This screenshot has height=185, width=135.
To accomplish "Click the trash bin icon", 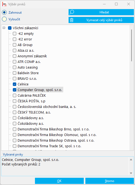I will (72, 20).
